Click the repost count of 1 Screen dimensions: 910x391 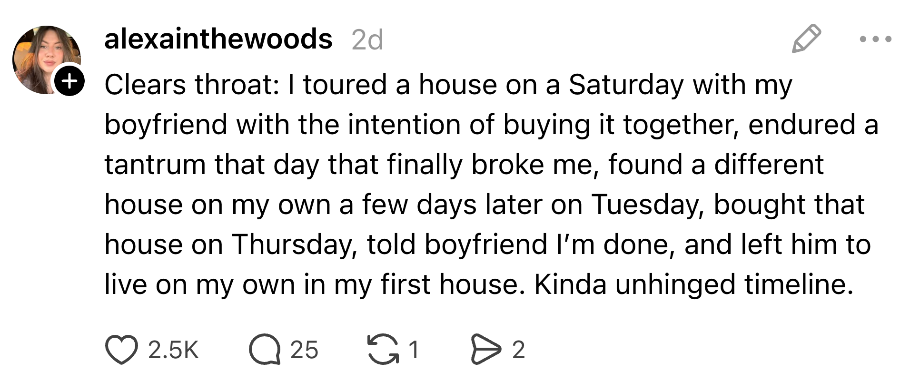click(x=414, y=350)
